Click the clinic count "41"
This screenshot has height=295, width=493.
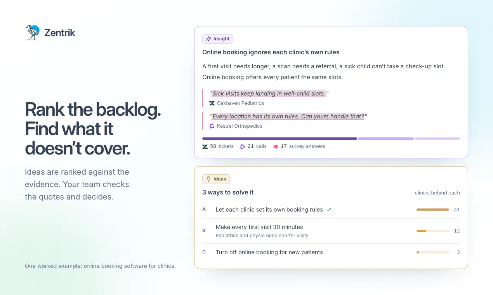pyautogui.click(x=457, y=210)
